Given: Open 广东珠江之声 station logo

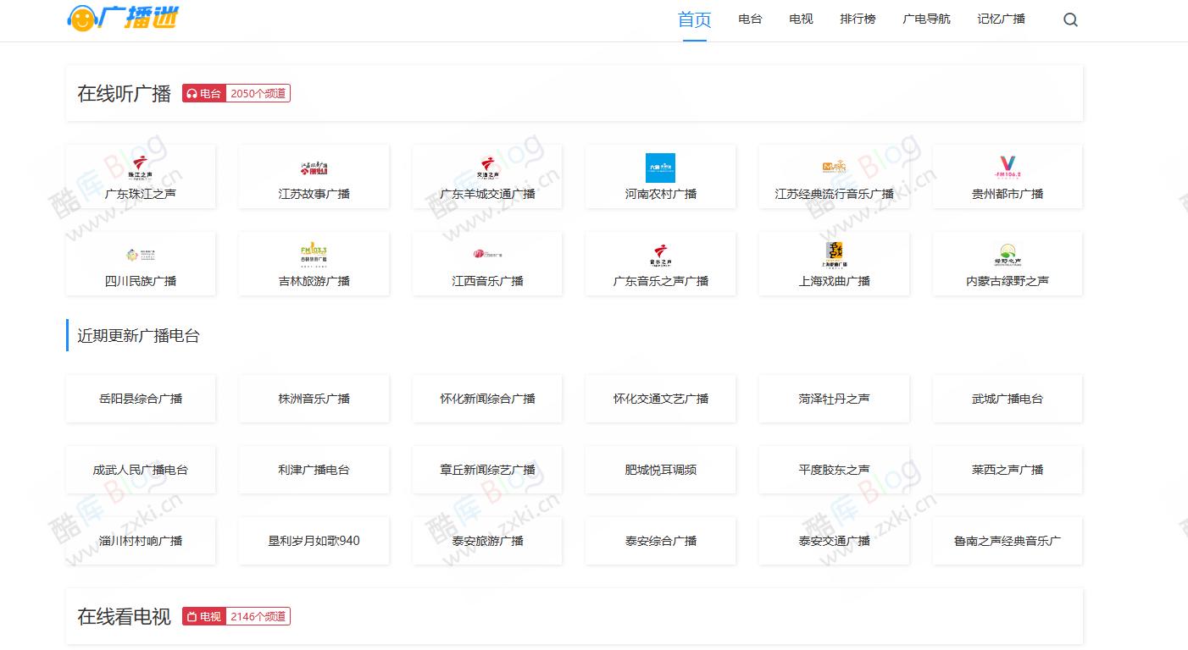Looking at the screenshot, I should click(x=141, y=168).
